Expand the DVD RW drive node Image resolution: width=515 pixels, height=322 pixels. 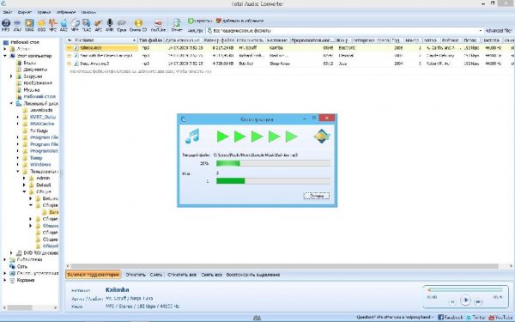(11, 253)
